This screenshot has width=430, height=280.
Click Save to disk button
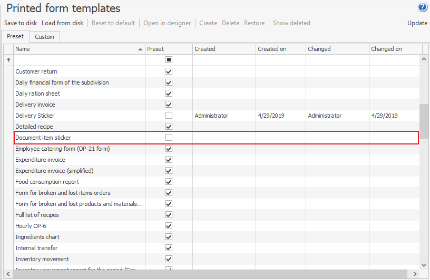coord(21,23)
